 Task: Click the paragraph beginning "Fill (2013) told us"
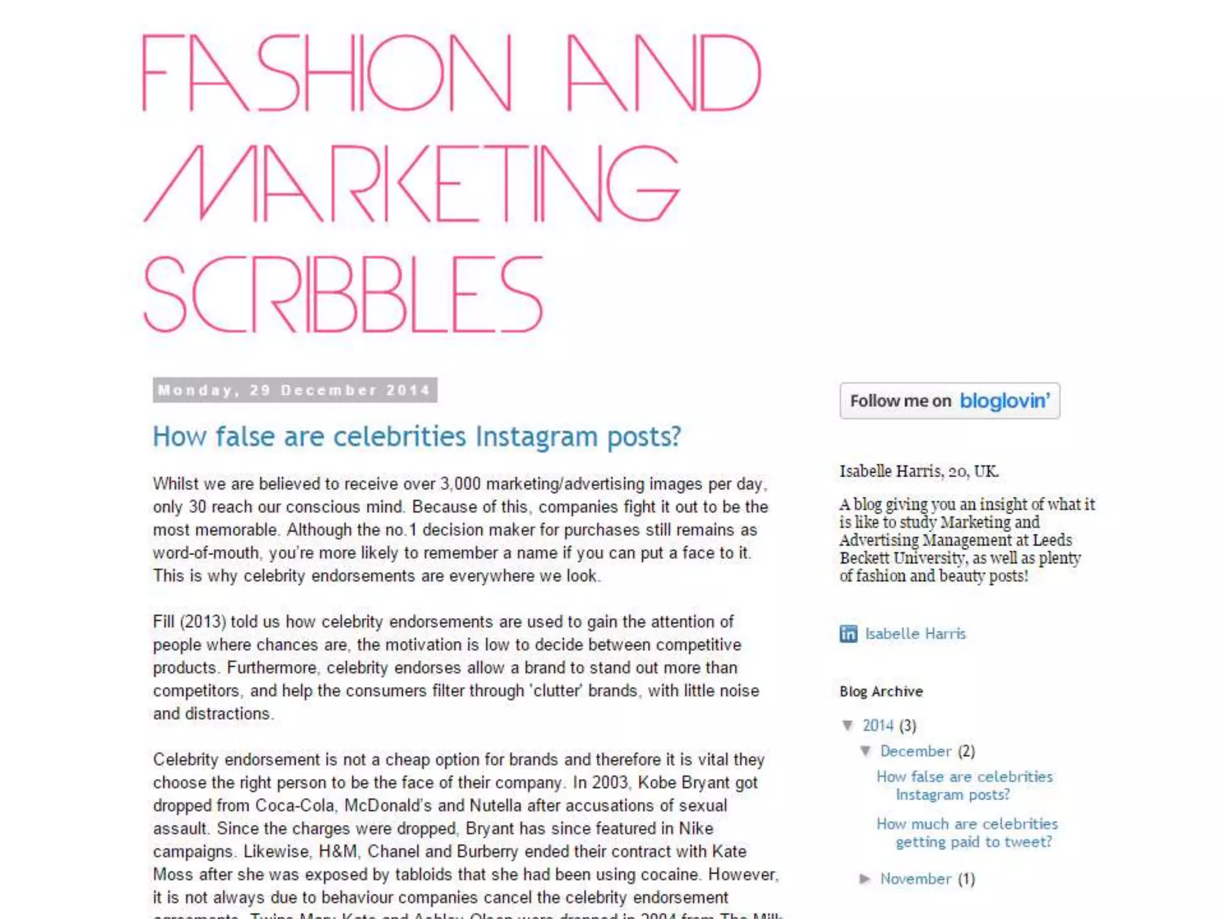[456, 668]
